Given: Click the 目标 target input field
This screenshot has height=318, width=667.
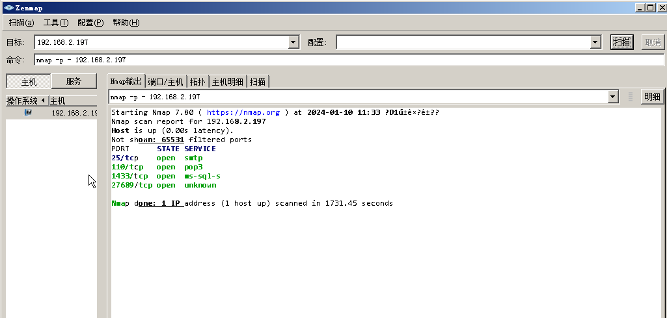Looking at the screenshot, I should click(x=161, y=42).
